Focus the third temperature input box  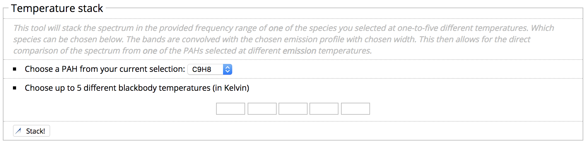[293, 109]
